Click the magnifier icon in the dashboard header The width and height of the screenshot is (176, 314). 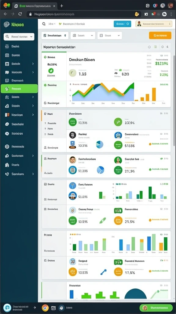(x=44, y=24)
